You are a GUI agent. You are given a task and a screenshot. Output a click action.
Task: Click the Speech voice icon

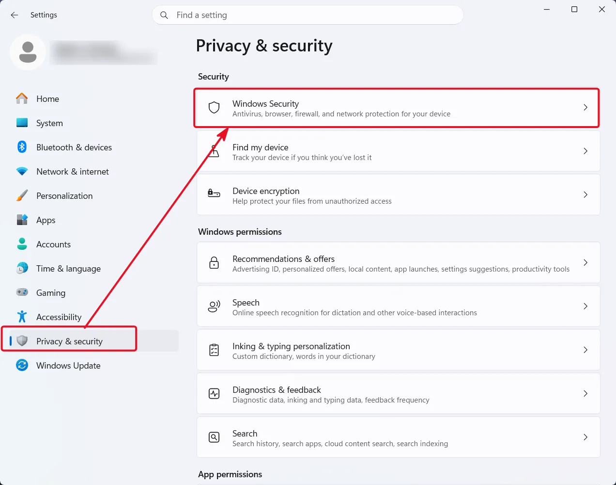(214, 306)
